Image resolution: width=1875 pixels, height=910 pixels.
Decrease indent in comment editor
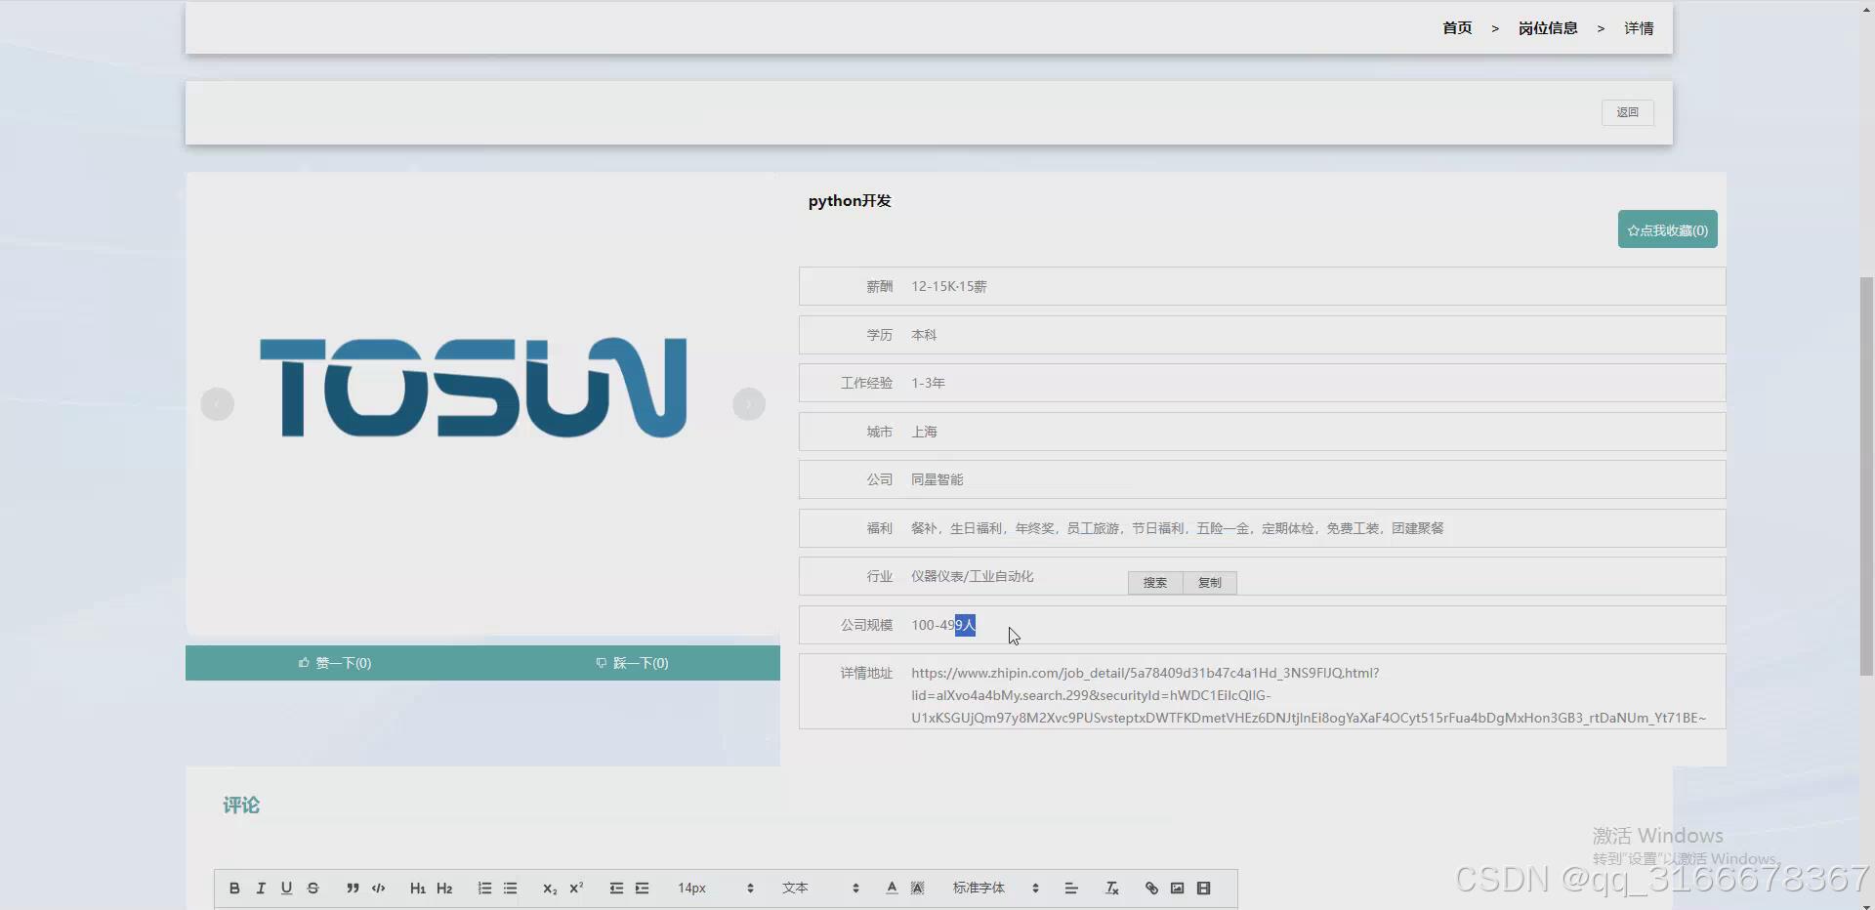click(x=616, y=889)
